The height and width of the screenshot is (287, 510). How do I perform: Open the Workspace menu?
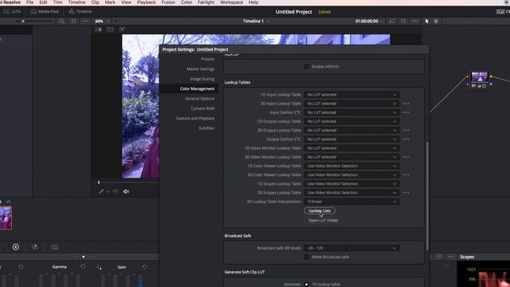point(231,2)
